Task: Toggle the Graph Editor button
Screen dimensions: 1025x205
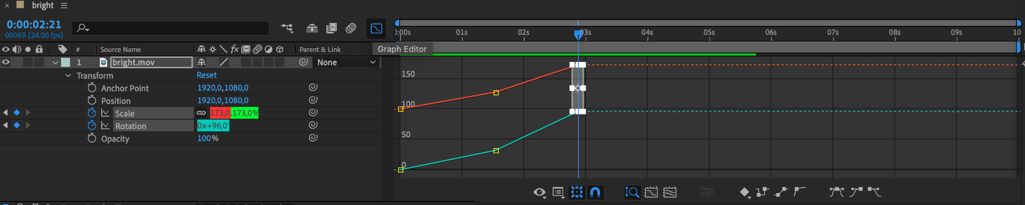Action: (x=376, y=28)
